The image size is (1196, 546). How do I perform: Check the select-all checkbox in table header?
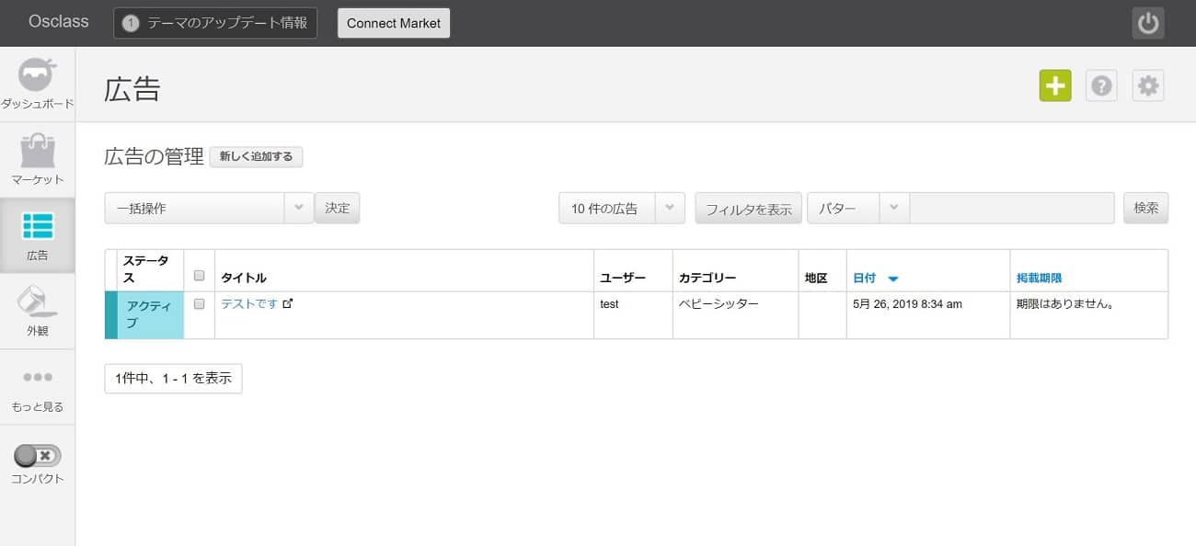click(x=199, y=276)
